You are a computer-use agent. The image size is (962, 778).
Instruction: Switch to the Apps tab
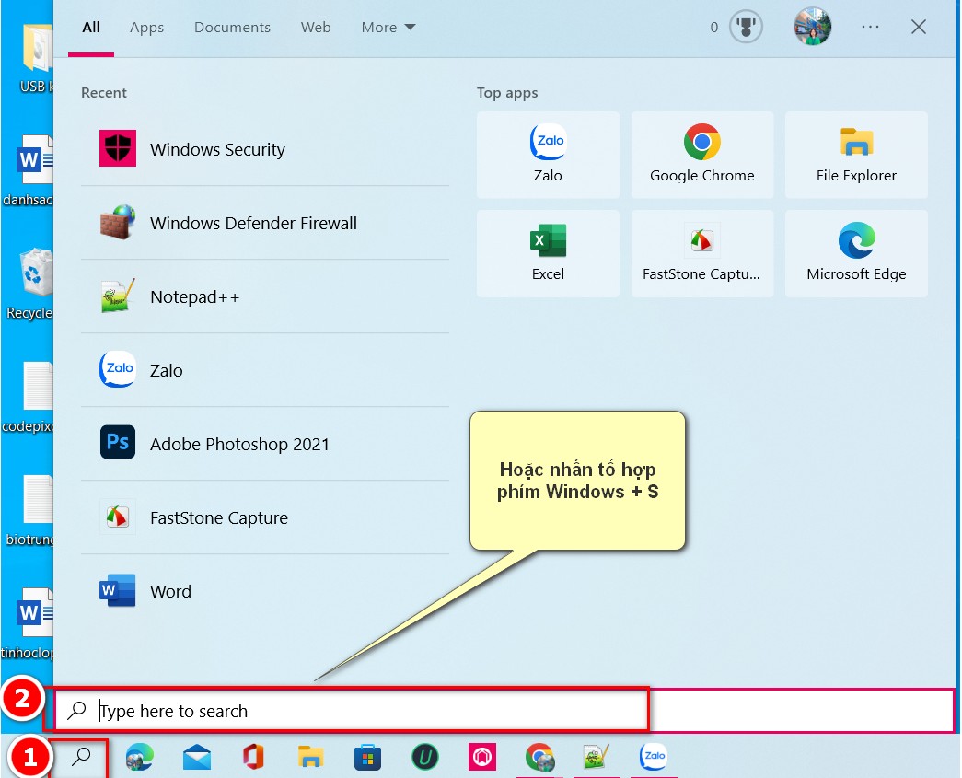(146, 28)
